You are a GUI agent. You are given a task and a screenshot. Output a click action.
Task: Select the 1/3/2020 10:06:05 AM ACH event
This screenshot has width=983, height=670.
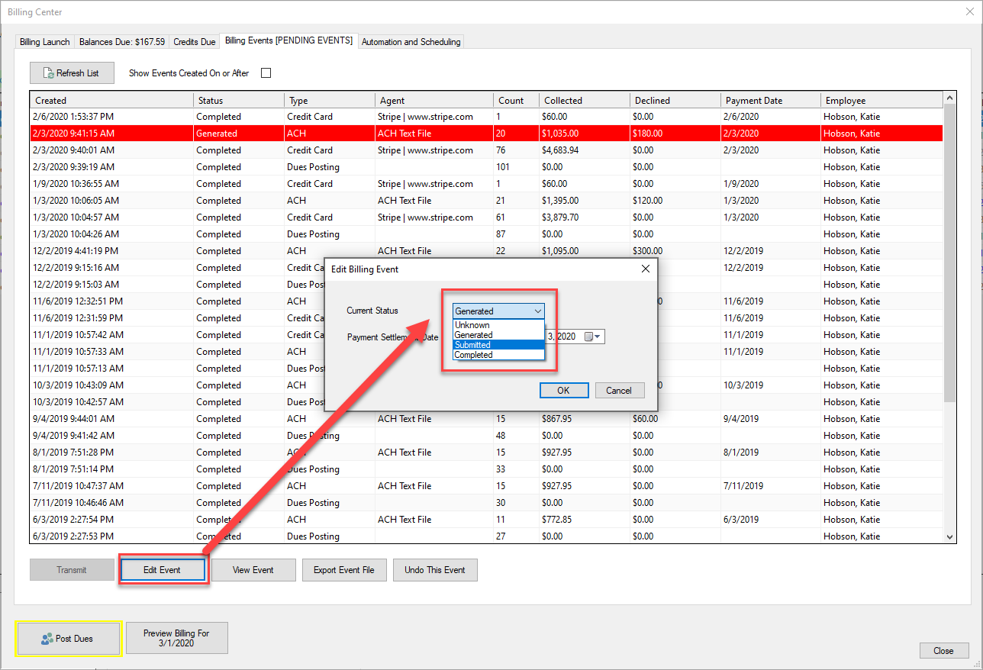tap(487, 201)
